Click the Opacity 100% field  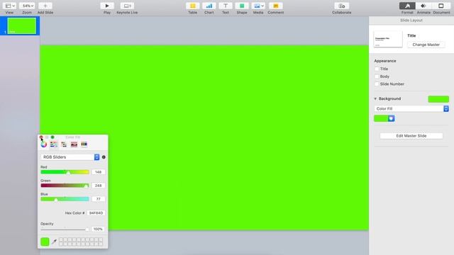pyautogui.click(x=98, y=229)
